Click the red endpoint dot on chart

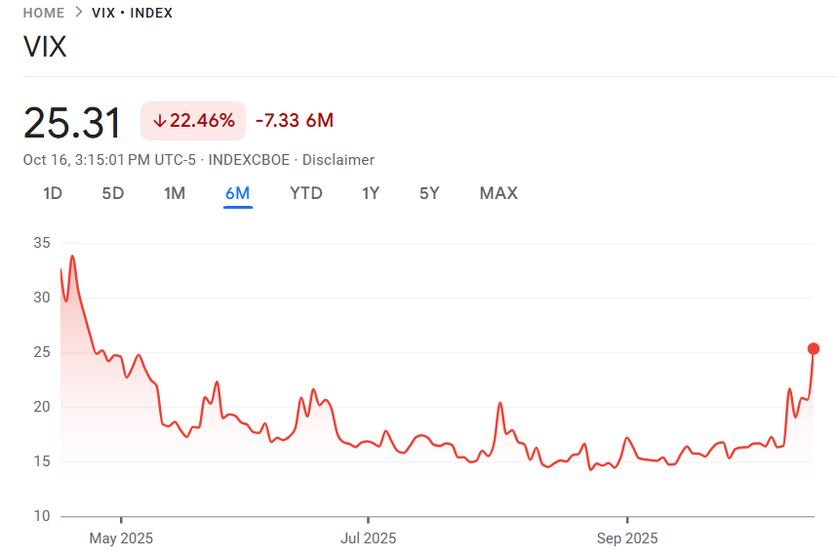814,348
